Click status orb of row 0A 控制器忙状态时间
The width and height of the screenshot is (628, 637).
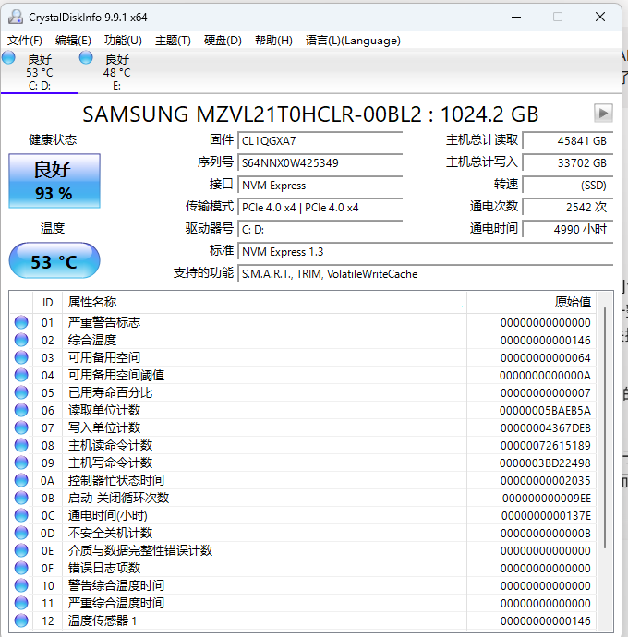21,480
